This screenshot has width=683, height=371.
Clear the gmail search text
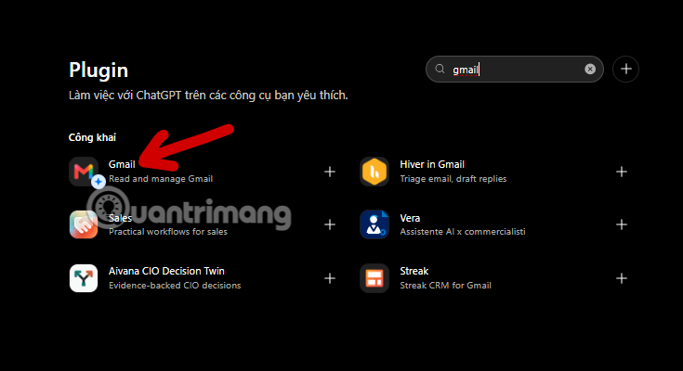pyautogui.click(x=590, y=70)
